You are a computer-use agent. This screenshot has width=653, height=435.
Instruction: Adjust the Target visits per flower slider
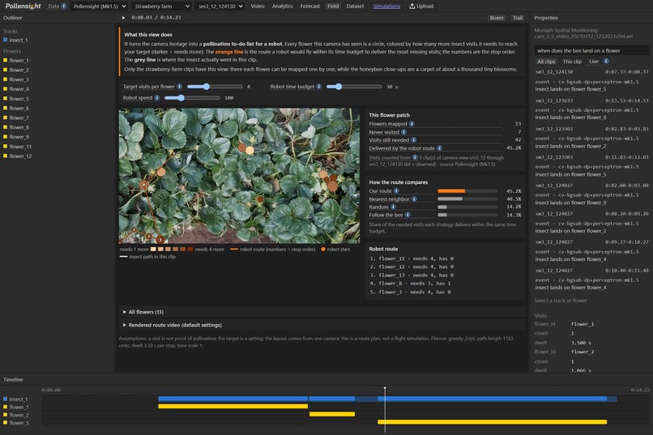click(215, 87)
